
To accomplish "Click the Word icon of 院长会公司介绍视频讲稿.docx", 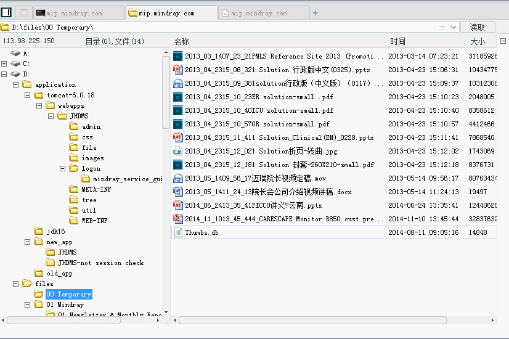I will click(x=177, y=192).
